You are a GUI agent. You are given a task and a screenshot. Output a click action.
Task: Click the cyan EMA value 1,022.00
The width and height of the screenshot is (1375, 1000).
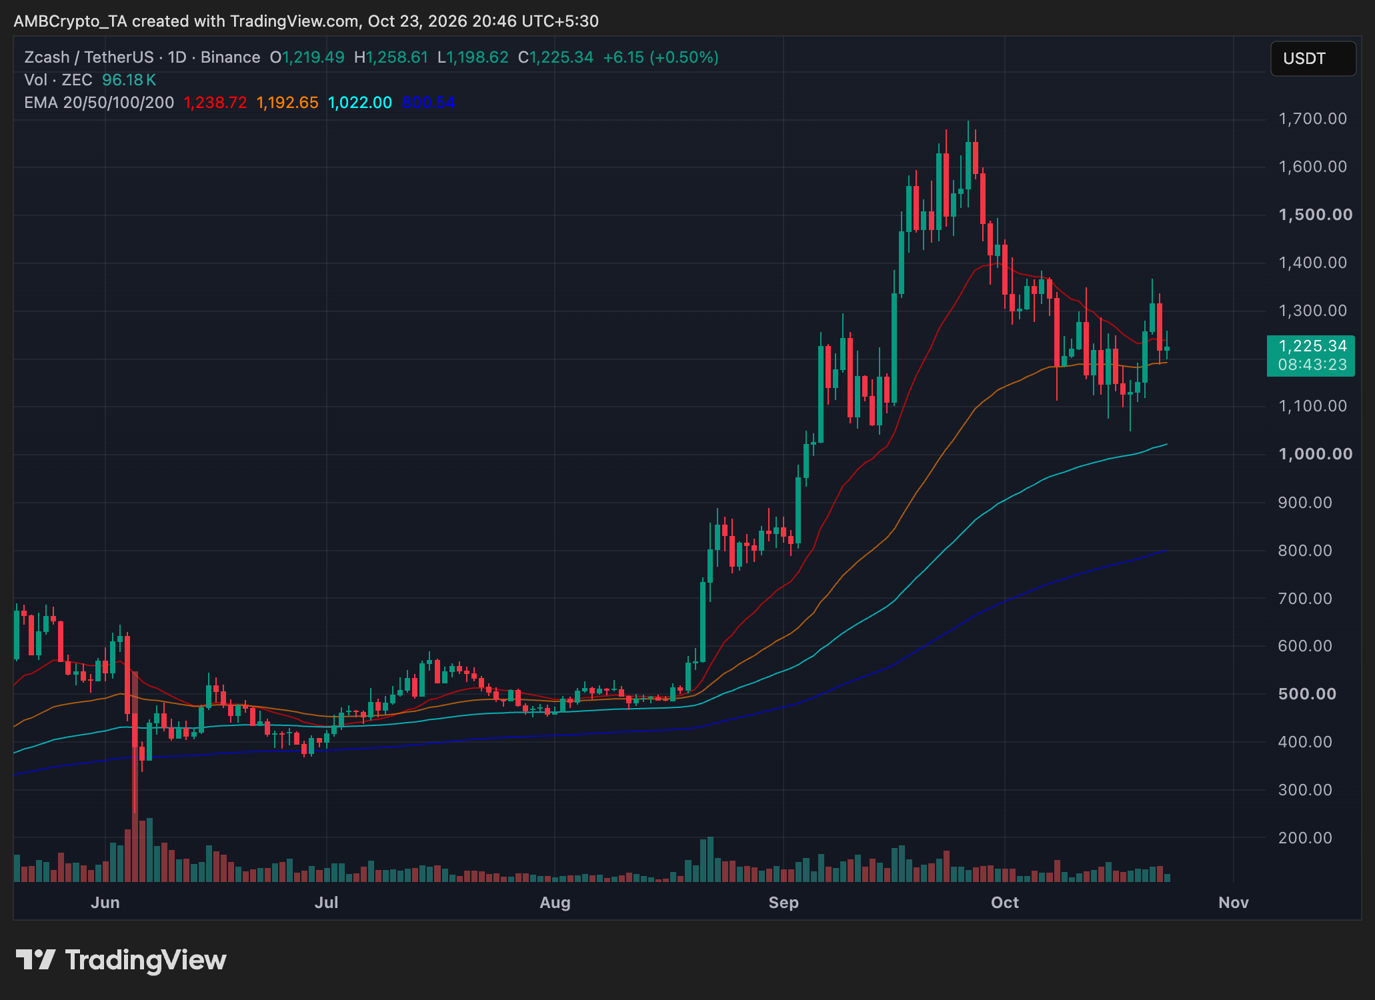coord(360,103)
